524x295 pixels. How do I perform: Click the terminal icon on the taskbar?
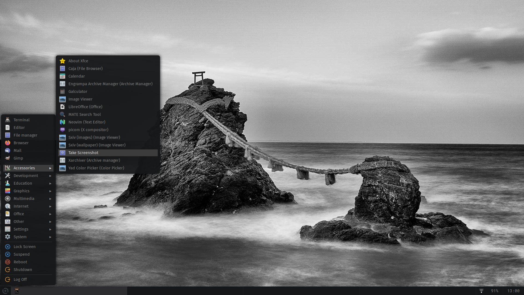point(17,291)
